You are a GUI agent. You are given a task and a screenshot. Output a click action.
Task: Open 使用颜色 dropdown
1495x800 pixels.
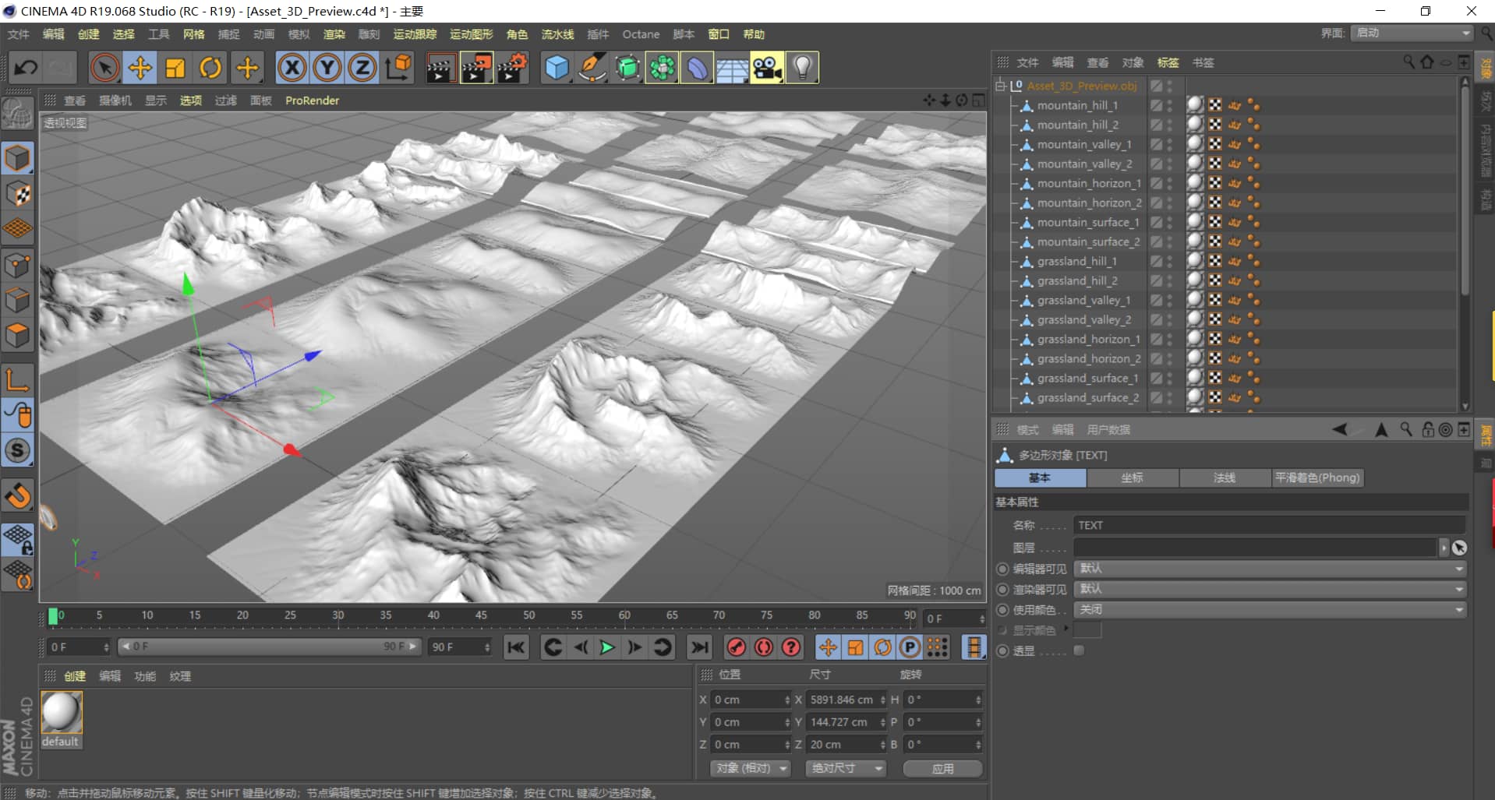1270,609
